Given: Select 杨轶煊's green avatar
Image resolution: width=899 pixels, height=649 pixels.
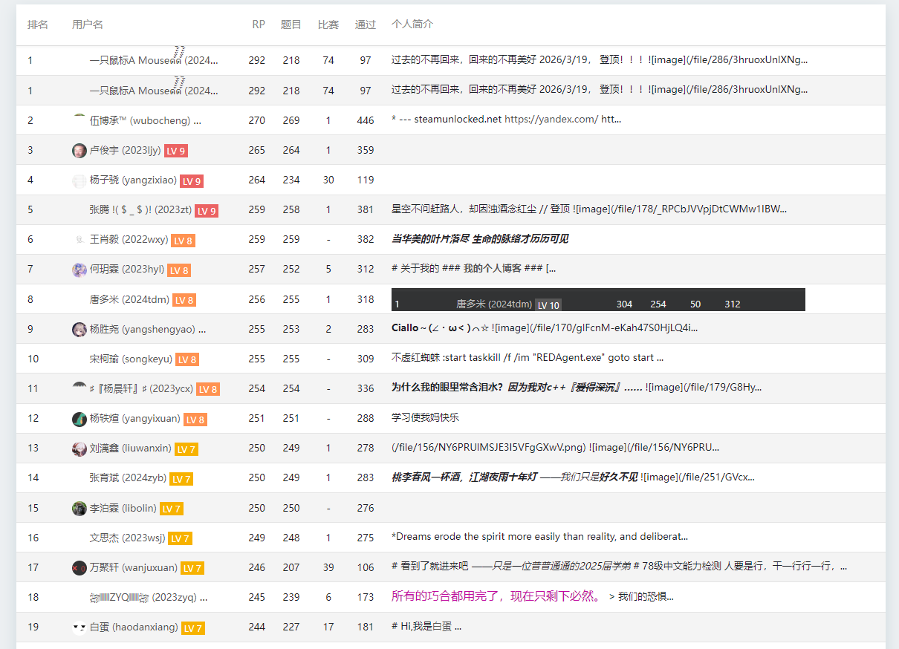Looking at the screenshot, I should pyautogui.click(x=79, y=419).
